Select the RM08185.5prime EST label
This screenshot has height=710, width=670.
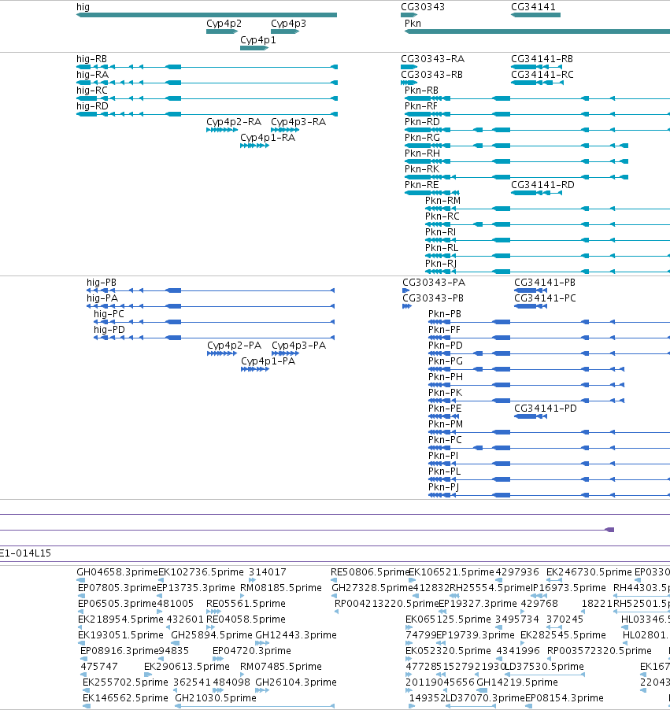click(x=281, y=588)
